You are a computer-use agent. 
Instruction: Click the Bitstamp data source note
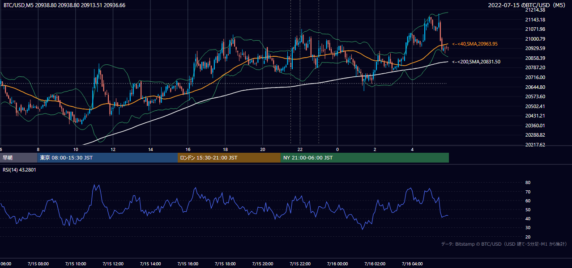point(504,244)
